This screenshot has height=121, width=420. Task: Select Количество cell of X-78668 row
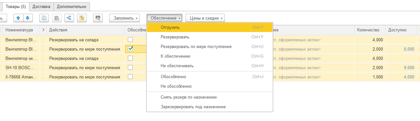click(x=370, y=77)
